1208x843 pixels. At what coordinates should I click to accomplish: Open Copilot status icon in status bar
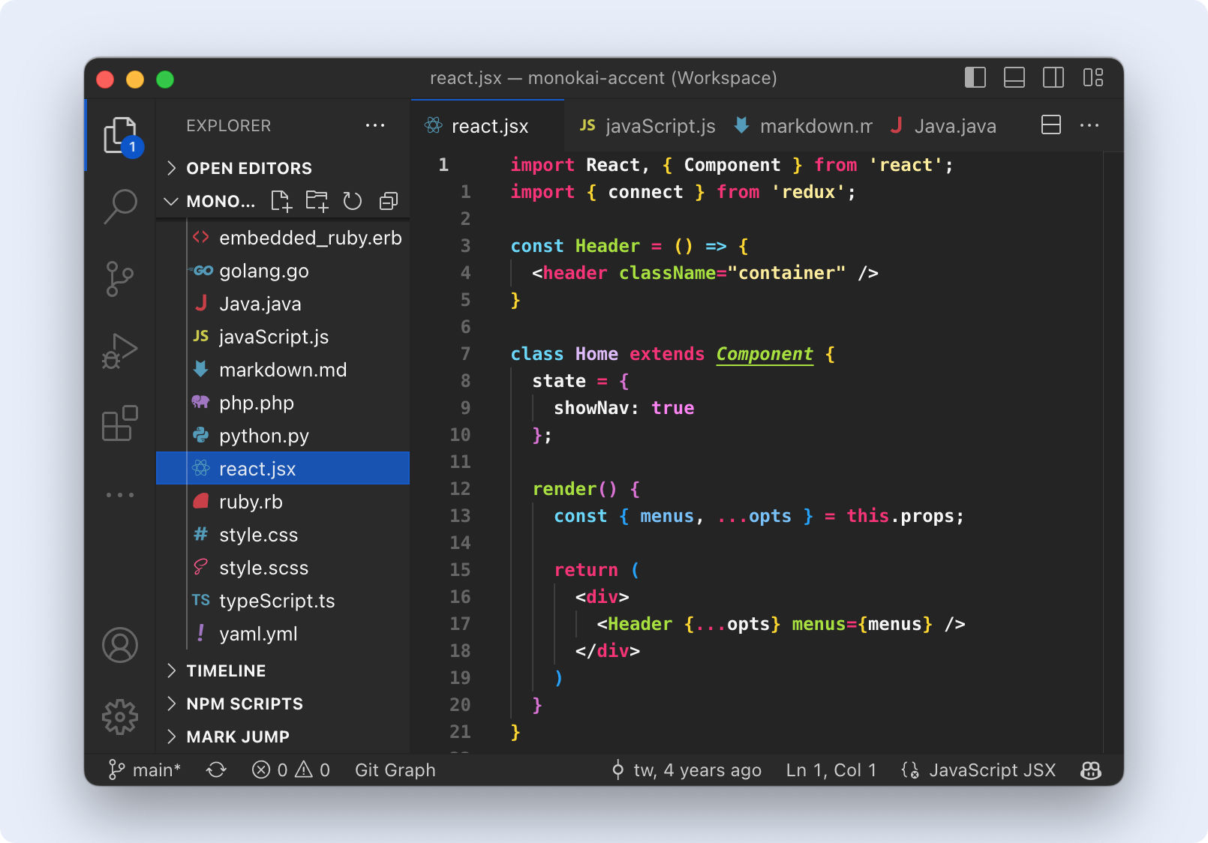[x=1091, y=770]
